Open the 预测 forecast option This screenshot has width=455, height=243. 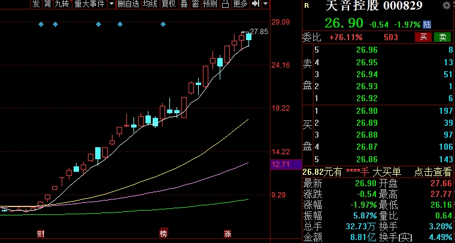coord(210,4)
